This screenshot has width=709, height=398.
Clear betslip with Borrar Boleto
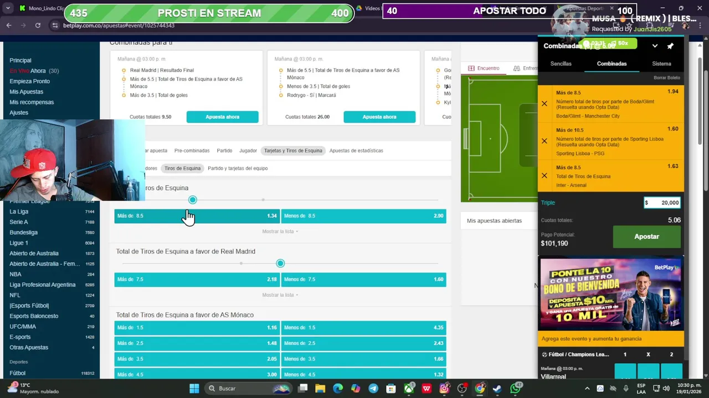666,77
